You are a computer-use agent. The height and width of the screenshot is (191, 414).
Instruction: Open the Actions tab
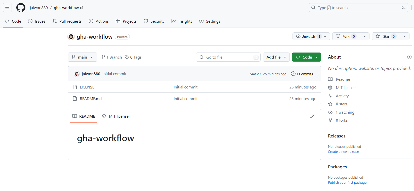click(x=99, y=21)
